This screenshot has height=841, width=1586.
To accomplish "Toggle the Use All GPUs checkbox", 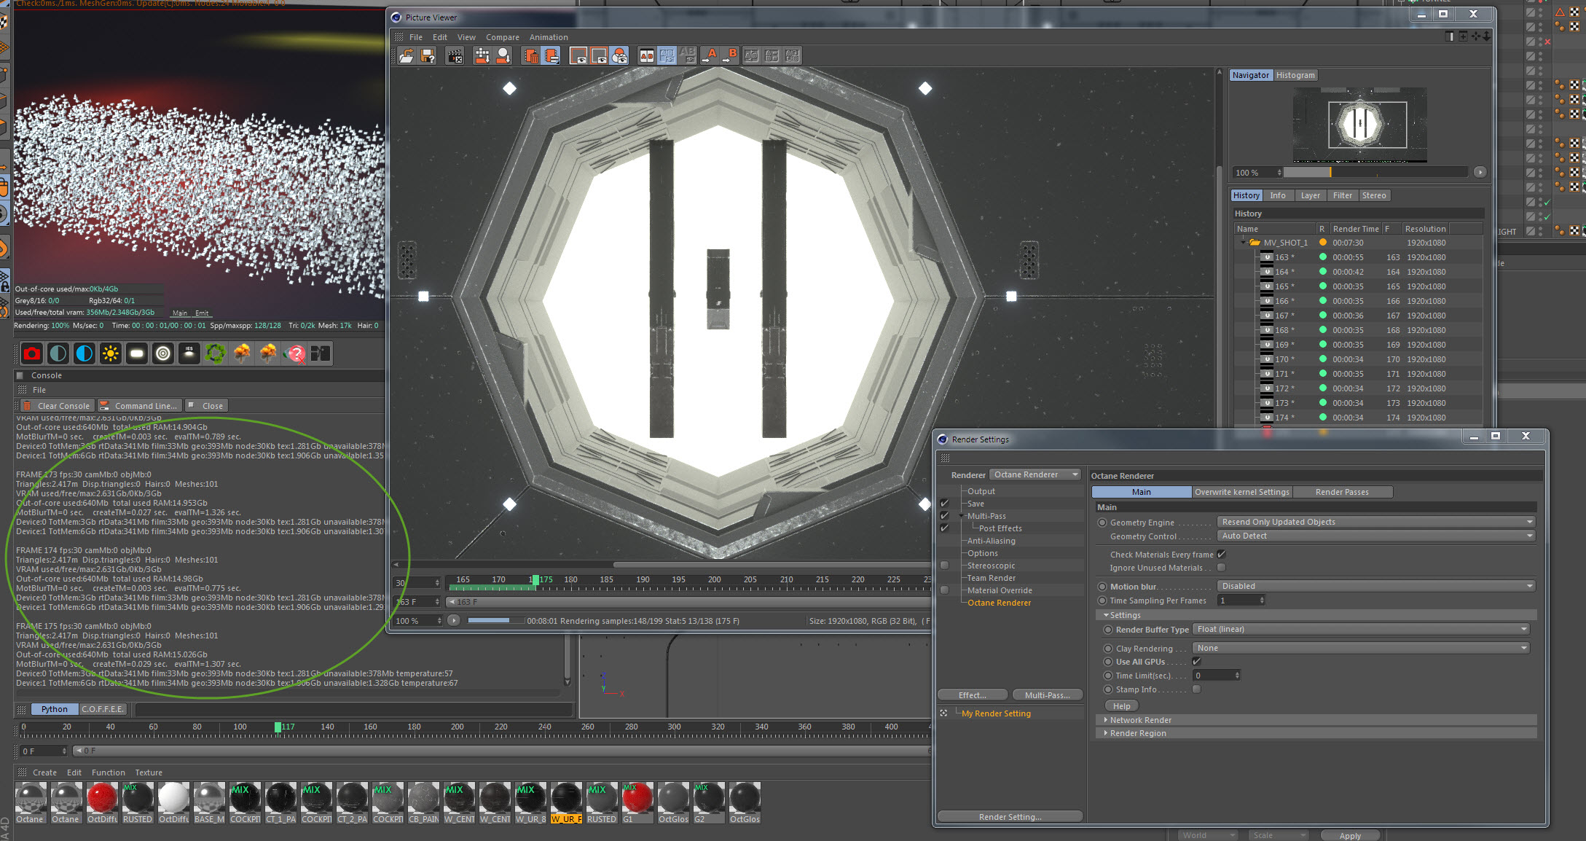I will click(x=1196, y=662).
